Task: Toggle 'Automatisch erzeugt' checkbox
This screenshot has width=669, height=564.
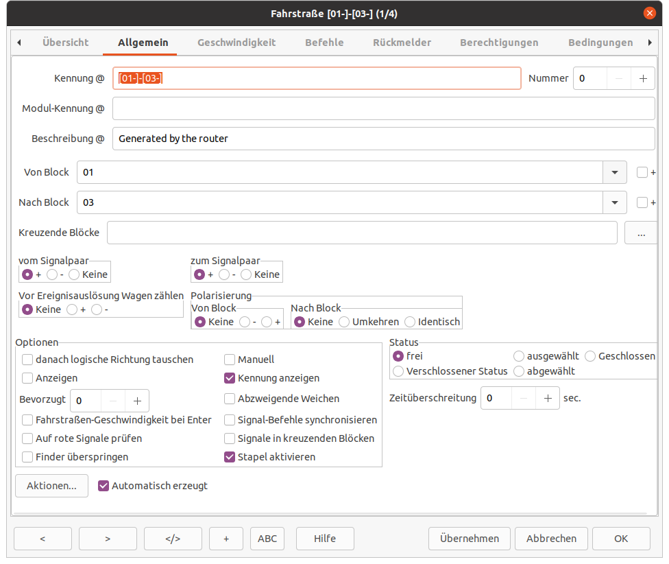Action: pyautogui.click(x=104, y=486)
